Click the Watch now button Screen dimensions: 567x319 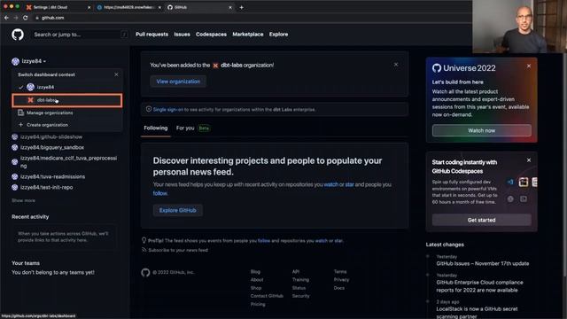coord(482,130)
